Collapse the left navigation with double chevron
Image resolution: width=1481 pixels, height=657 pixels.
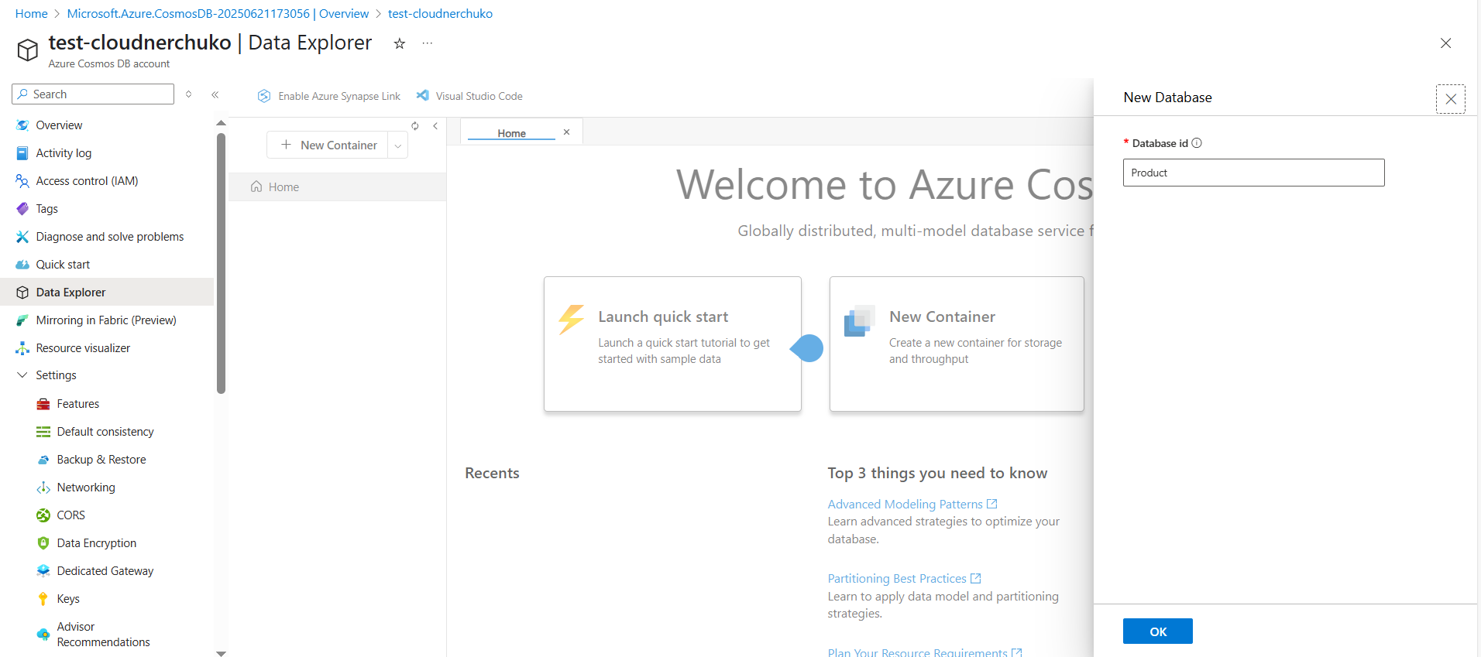click(x=215, y=94)
